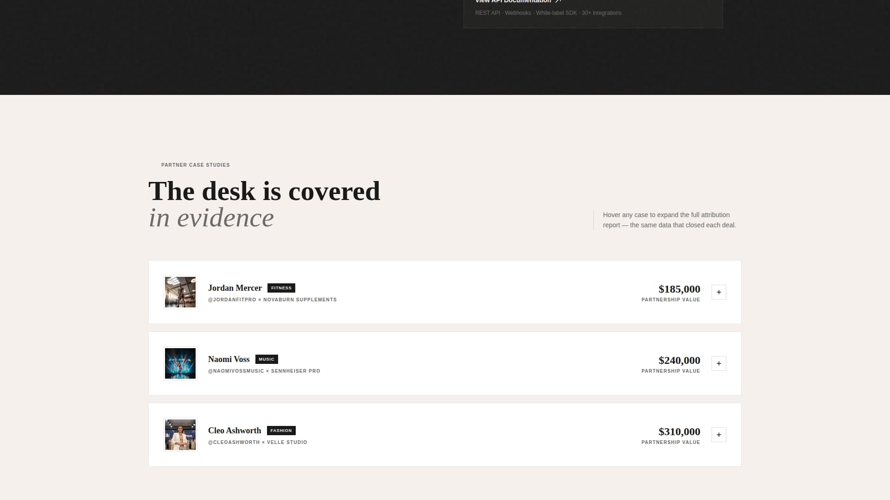Expand the Jordan Mercer case study
This screenshot has width=890, height=500.
coord(718,292)
